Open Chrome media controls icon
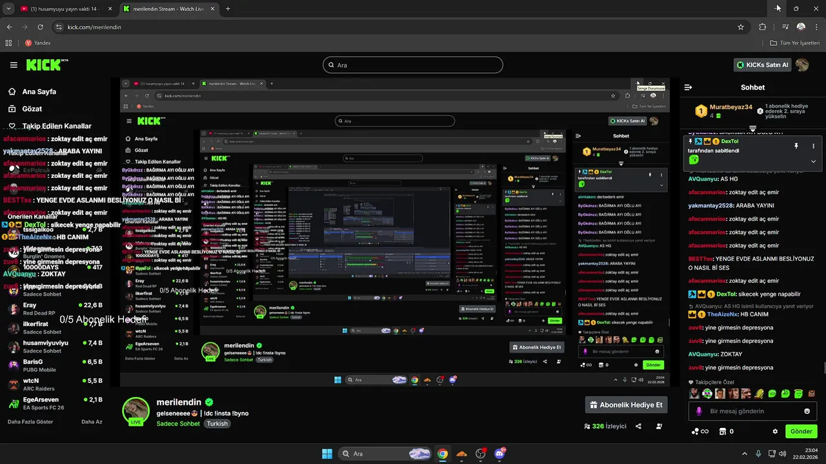826x464 pixels. click(785, 27)
